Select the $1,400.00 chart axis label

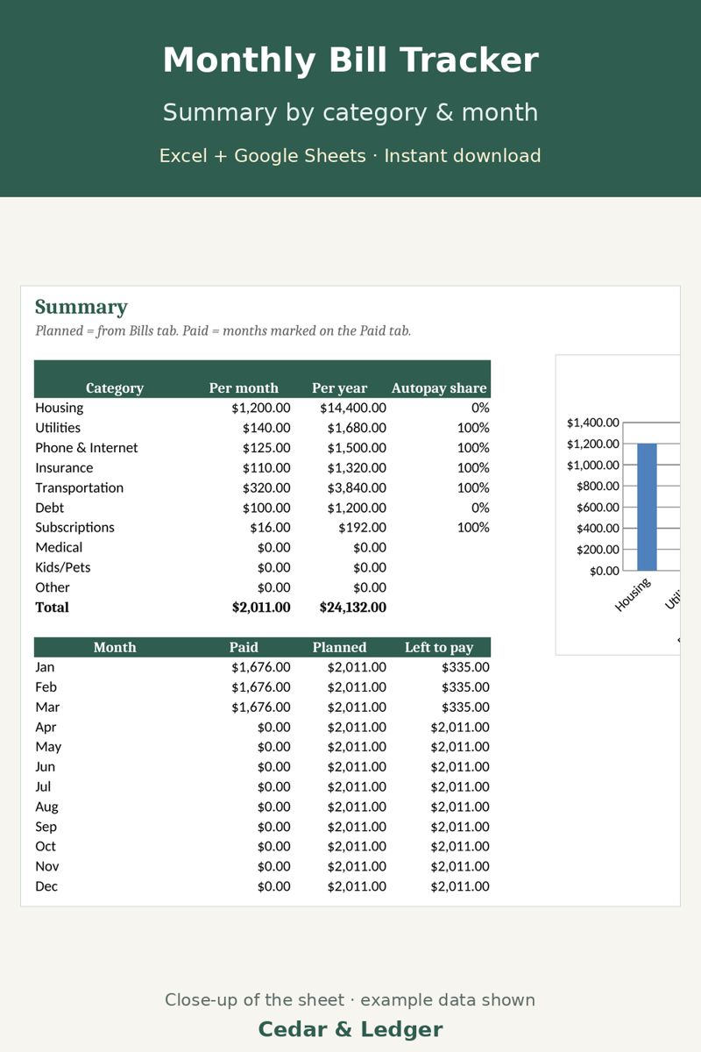[593, 423]
